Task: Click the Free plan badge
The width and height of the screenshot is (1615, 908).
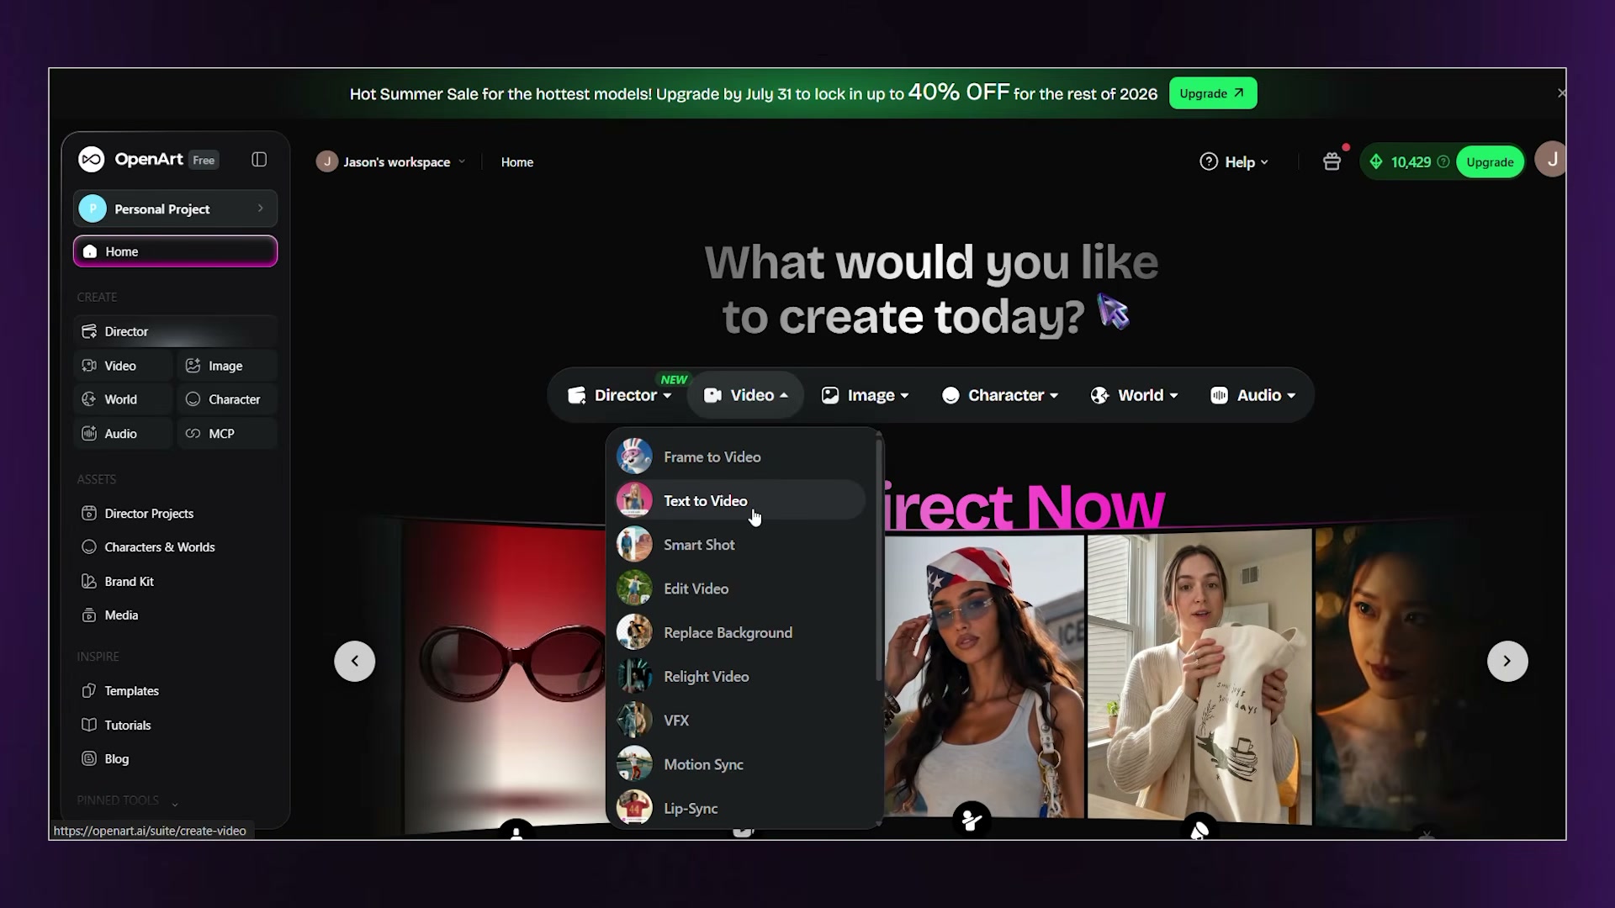Action: pos(204,161)
